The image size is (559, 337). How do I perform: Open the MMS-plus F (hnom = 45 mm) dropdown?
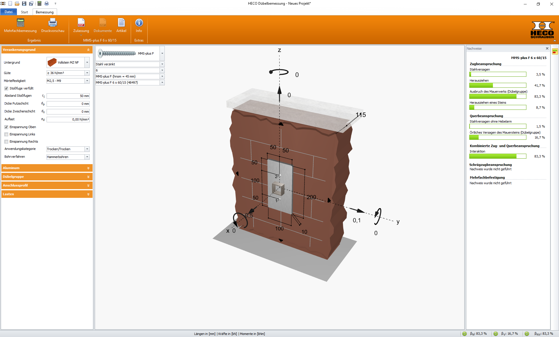click(162, 76)
